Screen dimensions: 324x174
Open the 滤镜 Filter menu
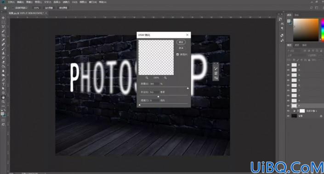(x=66, y=2)
